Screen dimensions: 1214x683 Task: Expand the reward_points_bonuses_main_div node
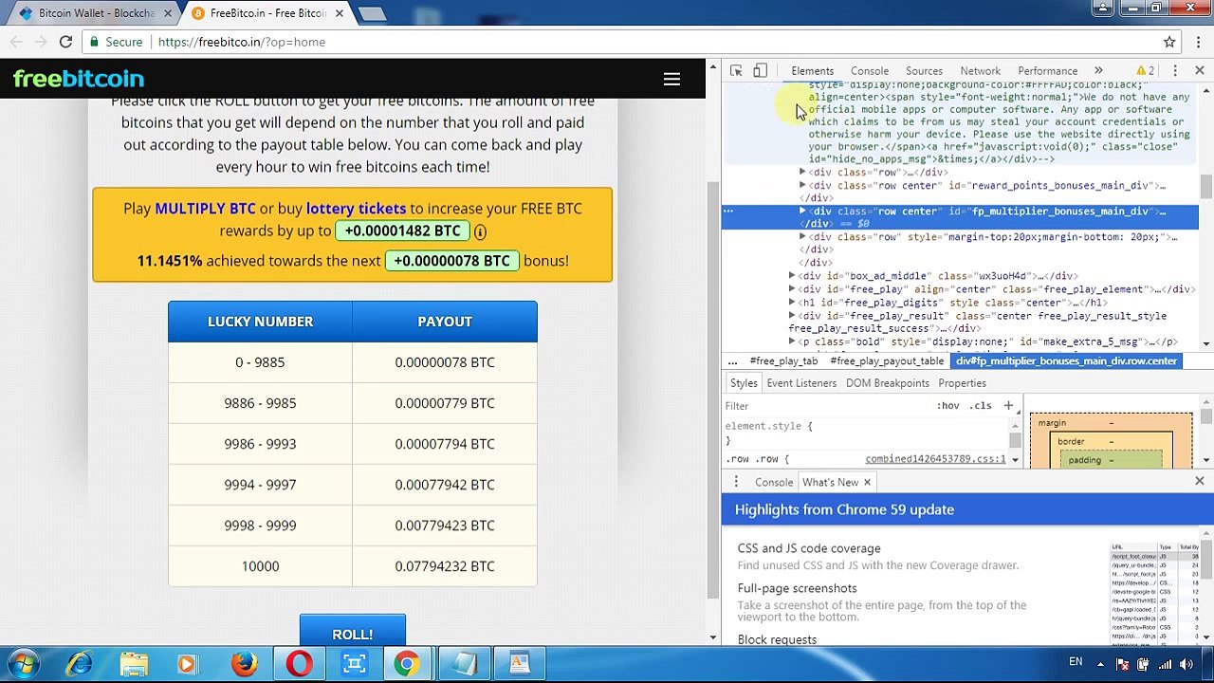(802, 186)
